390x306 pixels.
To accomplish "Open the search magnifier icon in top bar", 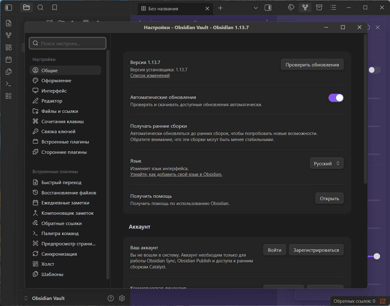I will pyautogui.click(x=40, y=8).
